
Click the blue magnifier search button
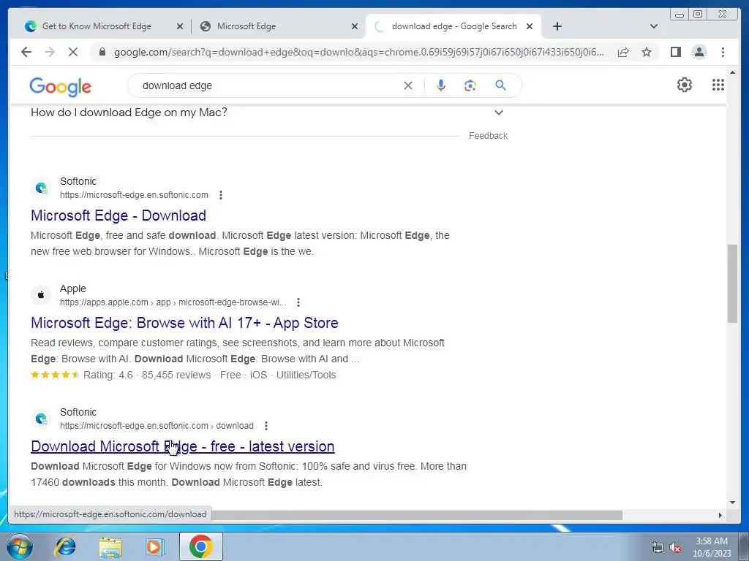pos(500,85)
